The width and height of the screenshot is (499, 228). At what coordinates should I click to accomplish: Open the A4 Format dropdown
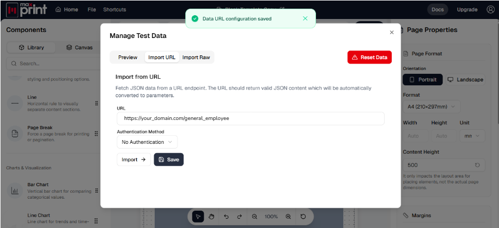pos(431,106)
